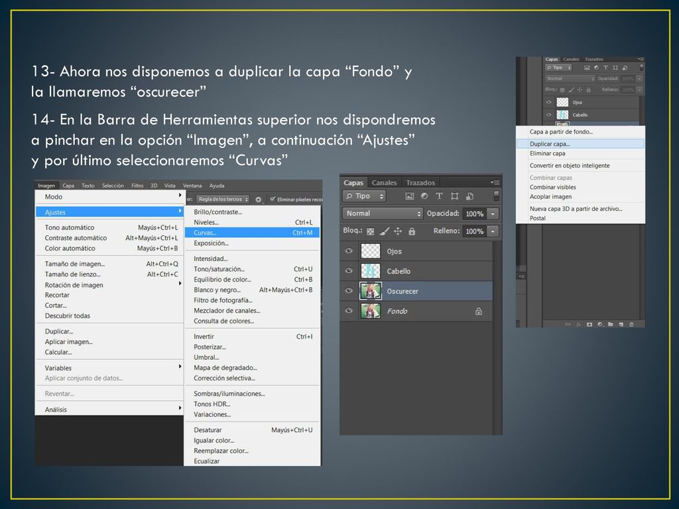Click the fx layer style icon below the context-menu panel

[x=578, y=324]
